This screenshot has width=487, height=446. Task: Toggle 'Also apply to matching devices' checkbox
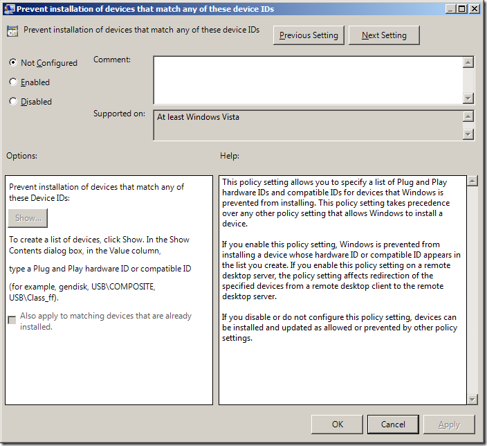click(x=12, y=320)
